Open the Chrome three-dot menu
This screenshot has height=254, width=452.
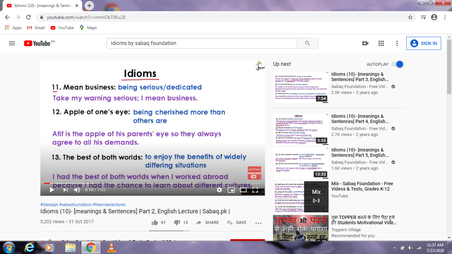[445, 17]
